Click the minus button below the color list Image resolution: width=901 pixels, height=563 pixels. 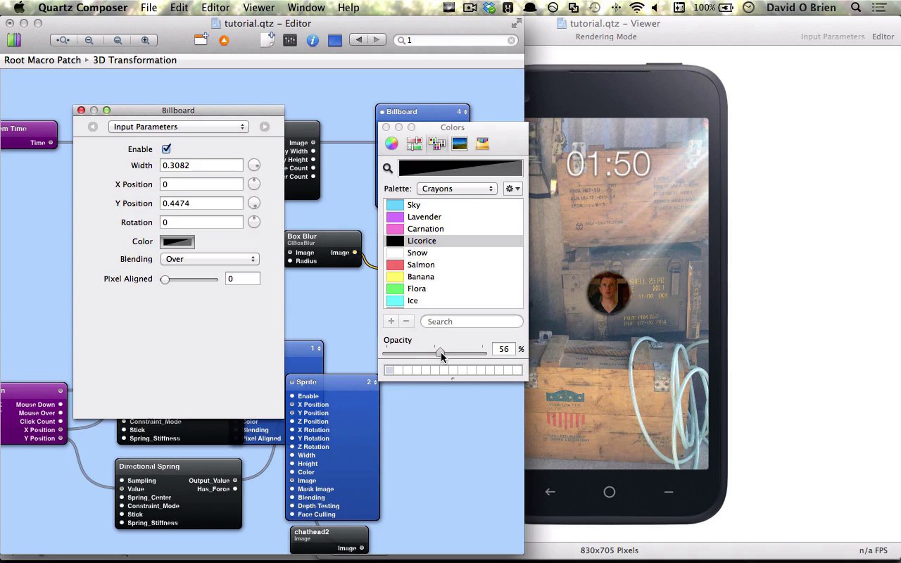(x=406, y=321)
